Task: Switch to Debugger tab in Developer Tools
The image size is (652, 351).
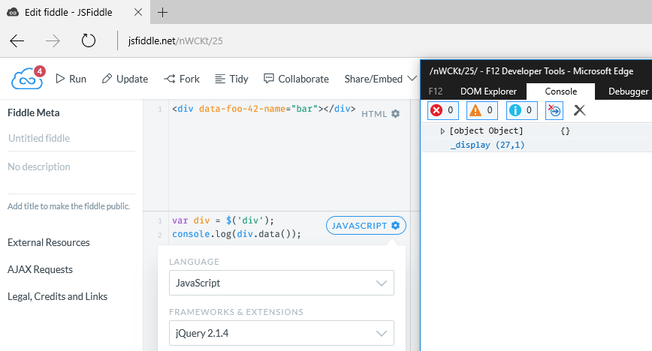Action: tap(628, 91)
